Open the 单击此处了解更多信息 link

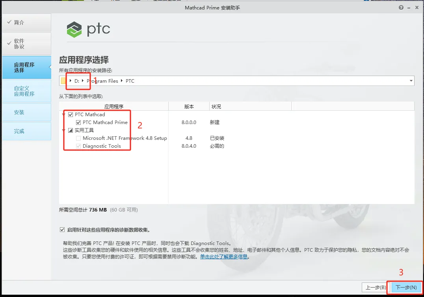pos(224,257)
